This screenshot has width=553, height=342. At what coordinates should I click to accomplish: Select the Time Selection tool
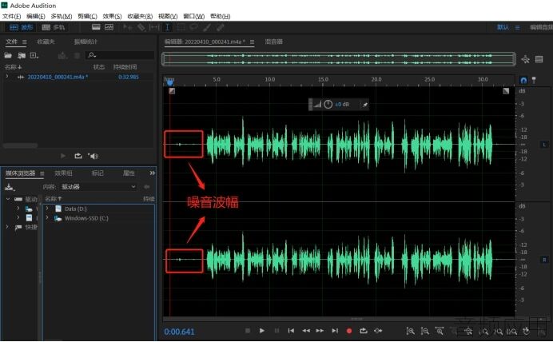[168, 27]
